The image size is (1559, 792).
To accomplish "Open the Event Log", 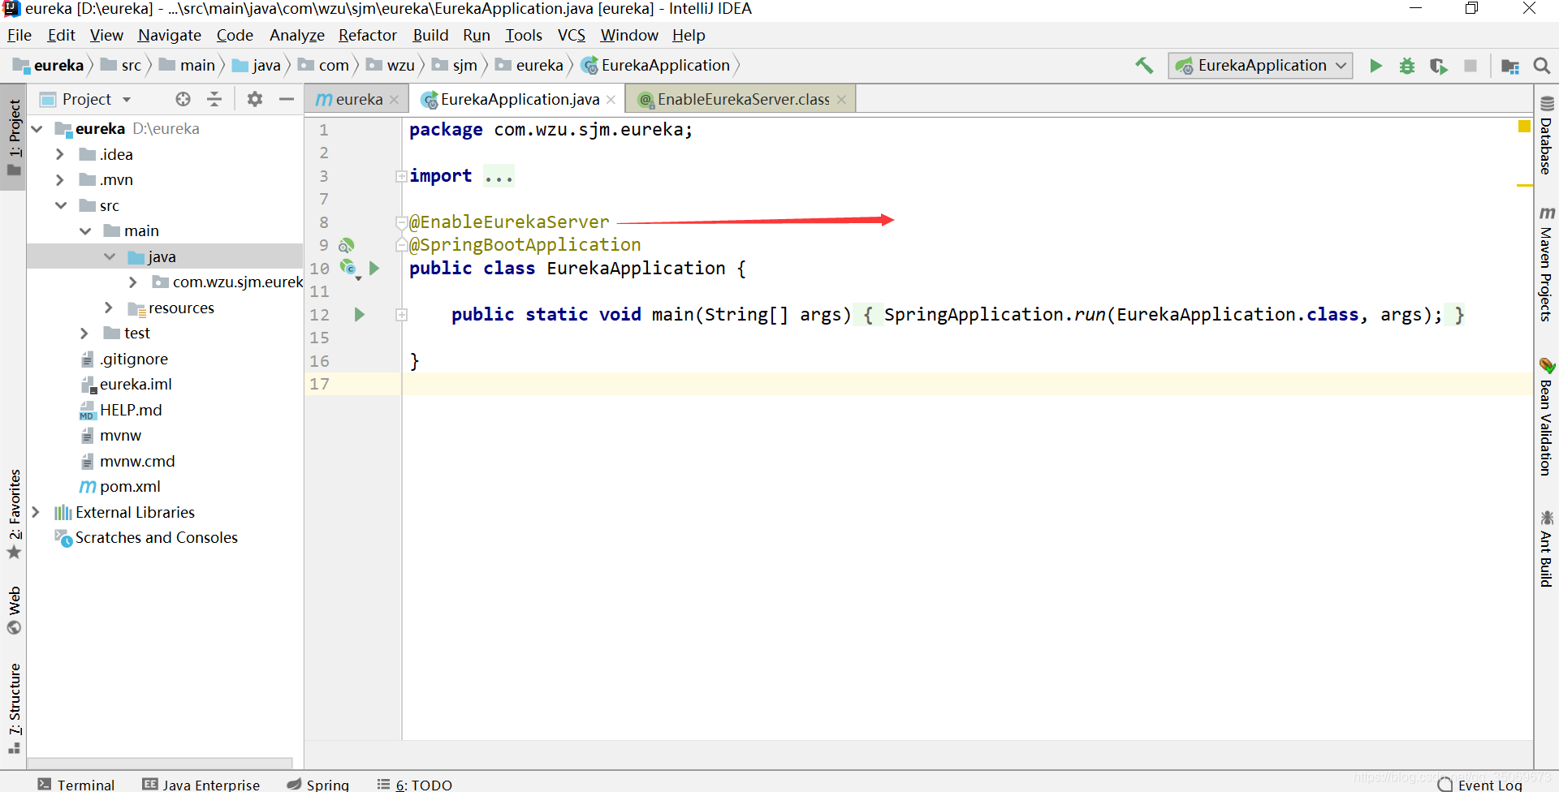I will (x=1480, y=785).
